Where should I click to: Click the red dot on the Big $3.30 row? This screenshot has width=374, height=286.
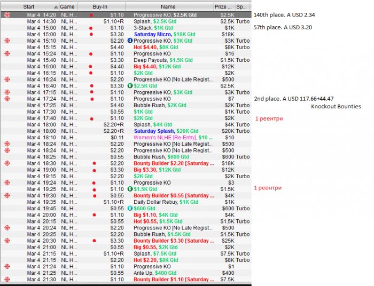(94, 170)
